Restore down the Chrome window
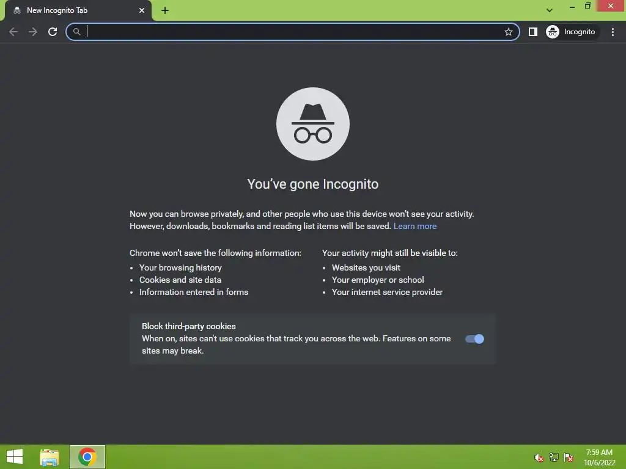The image size is (626, 469). click(x=588, y=6)
